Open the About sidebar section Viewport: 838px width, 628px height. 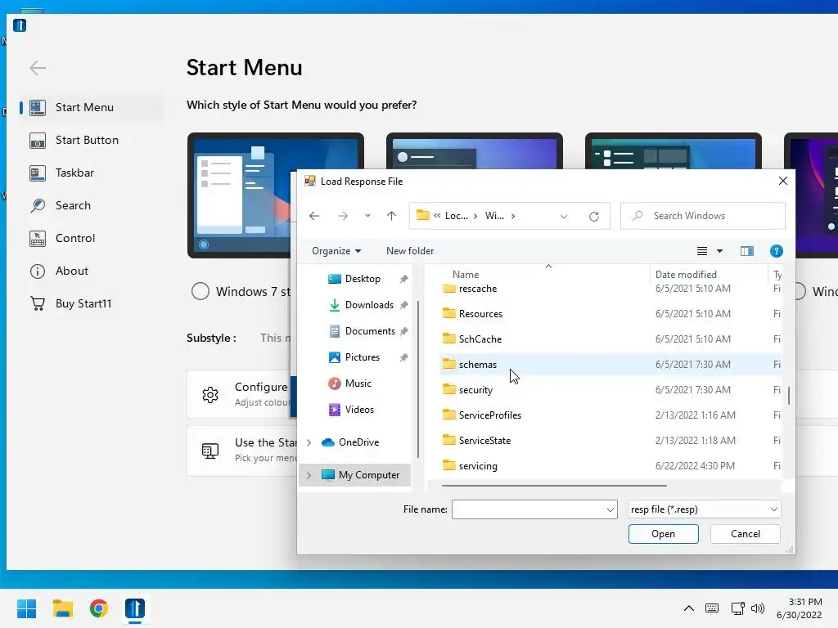[91, 271]
